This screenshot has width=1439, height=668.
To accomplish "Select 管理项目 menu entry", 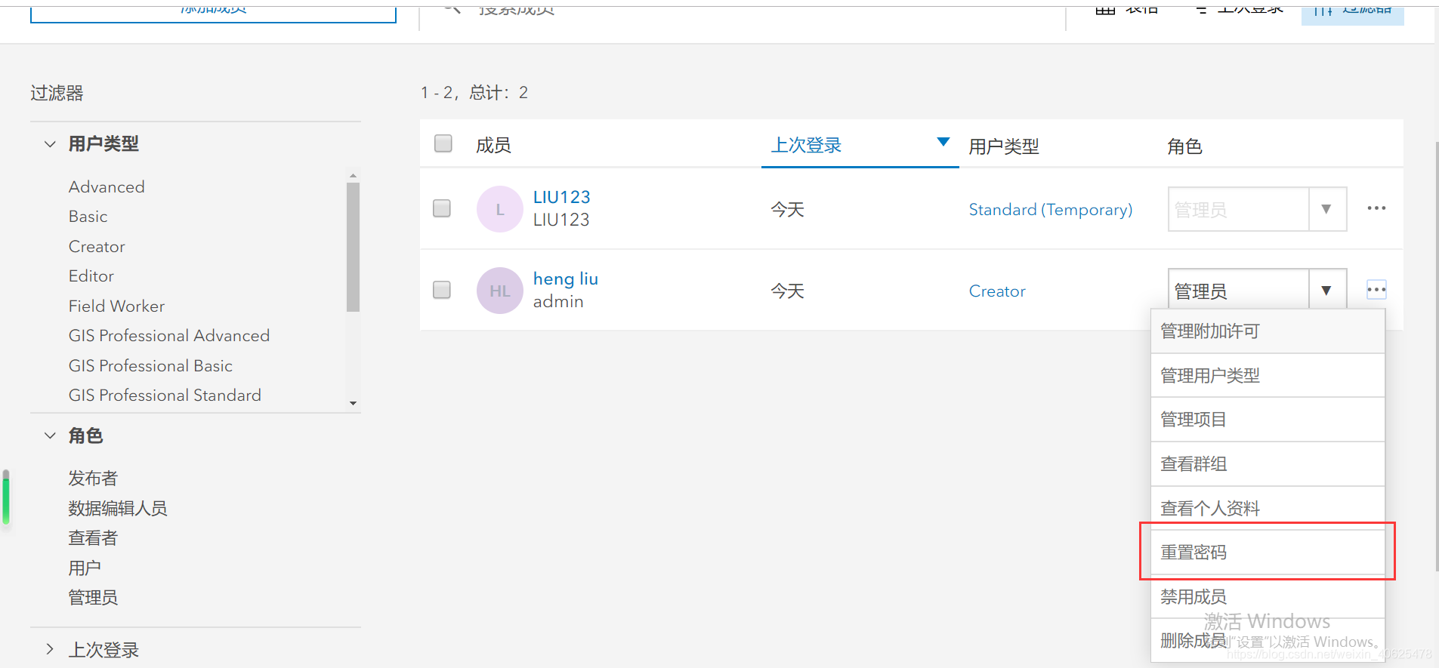I will (1268, 420).
